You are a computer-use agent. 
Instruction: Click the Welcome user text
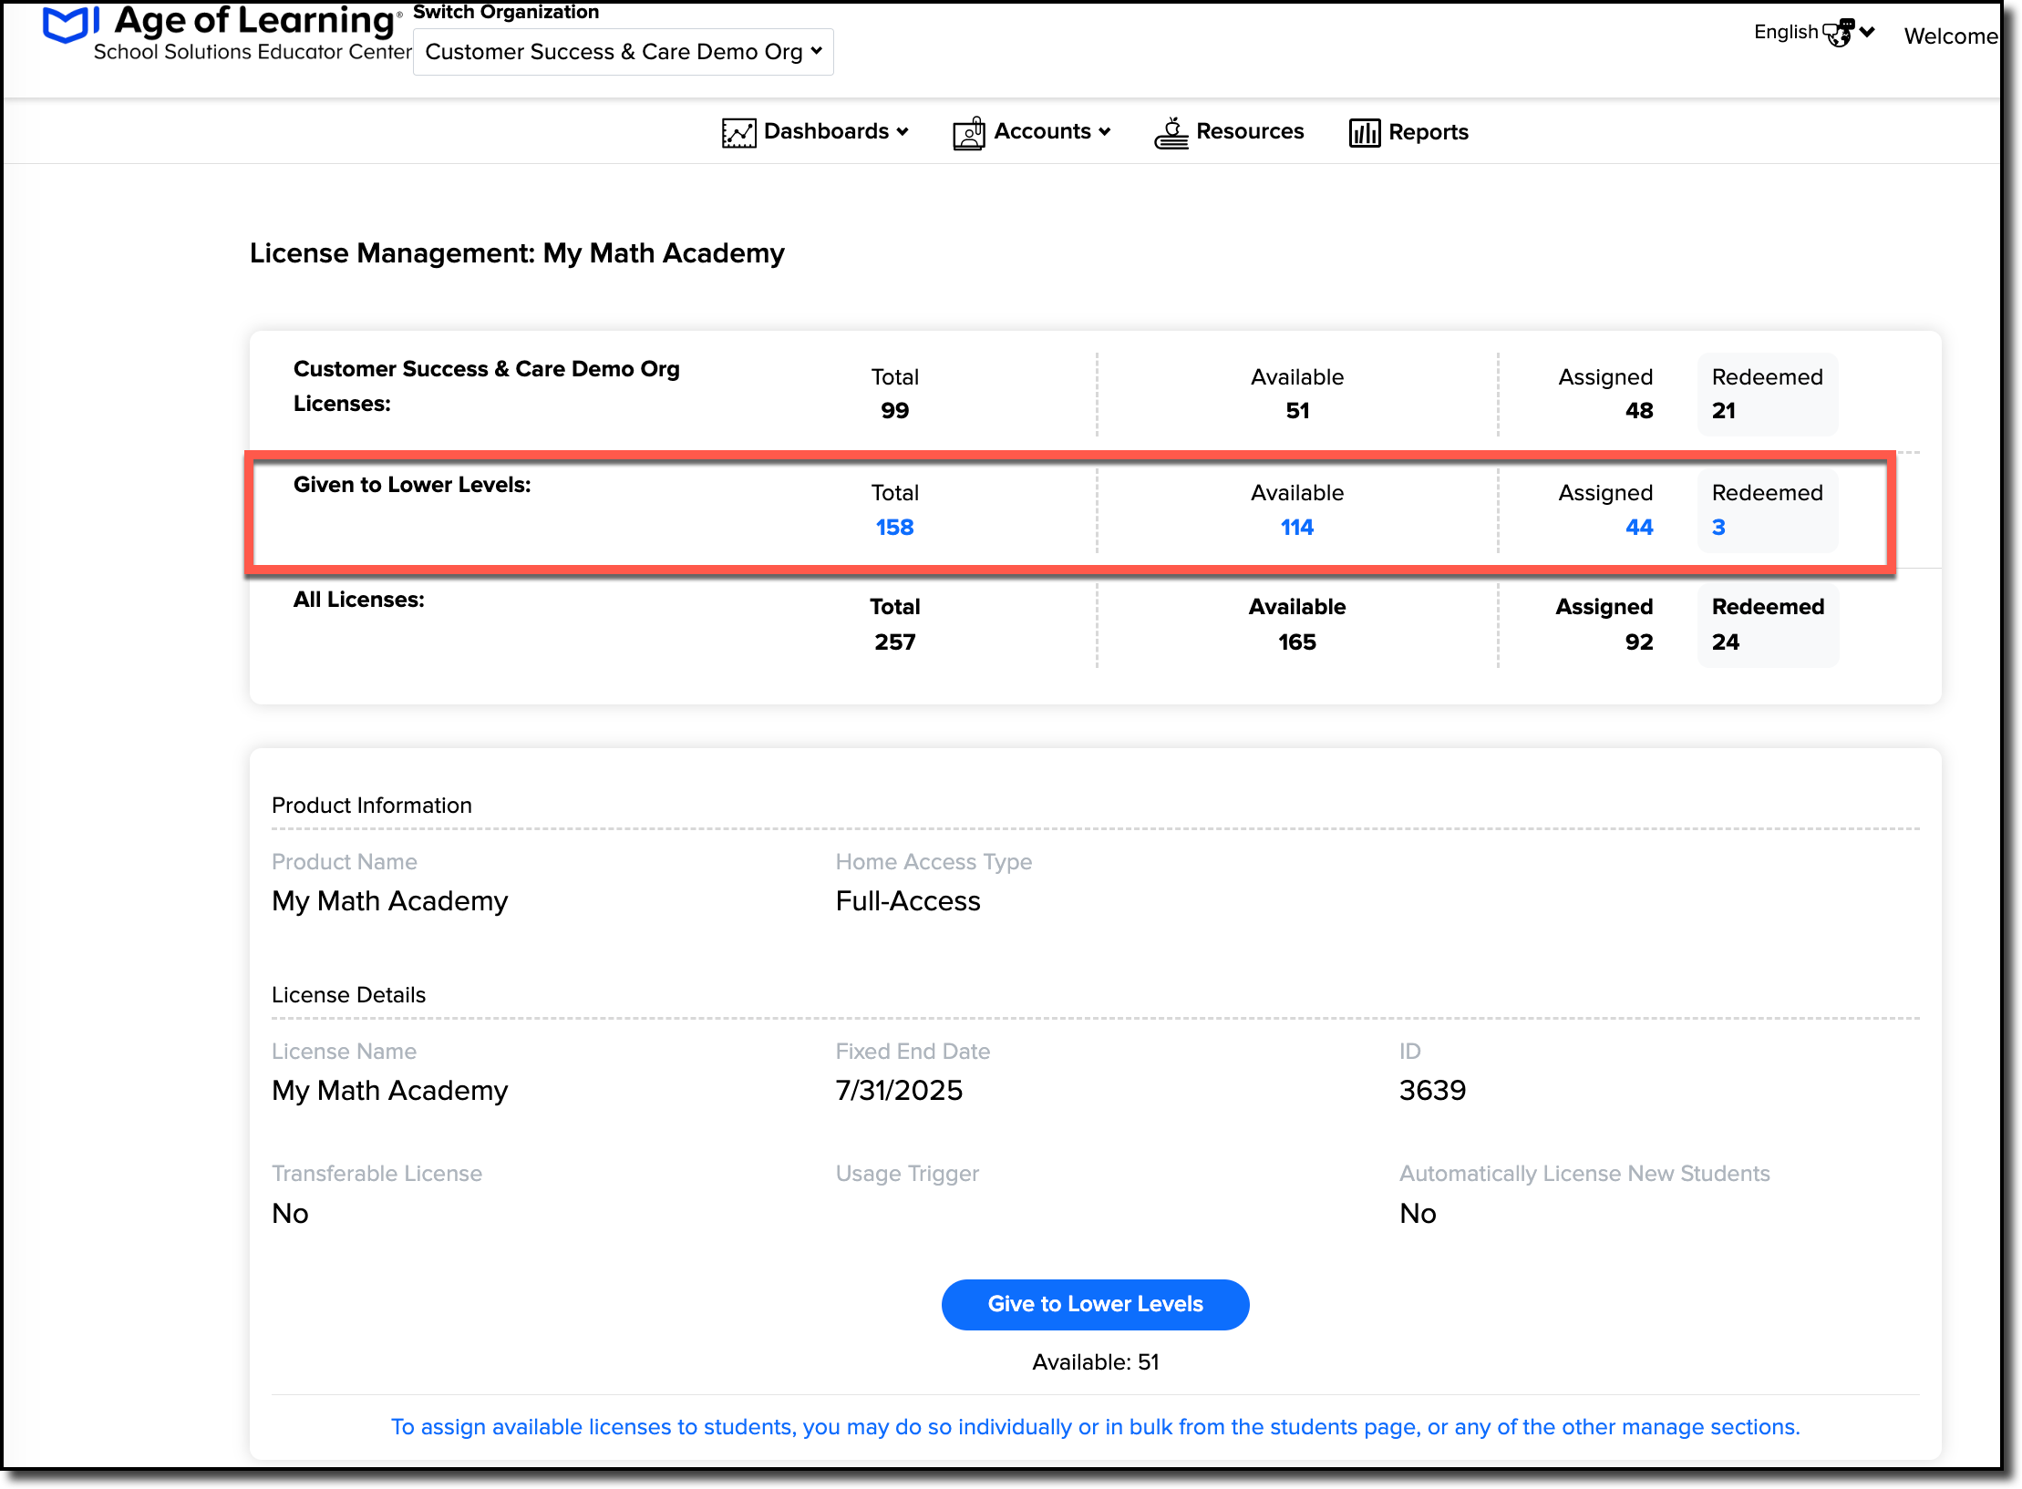coord(1951,36)
